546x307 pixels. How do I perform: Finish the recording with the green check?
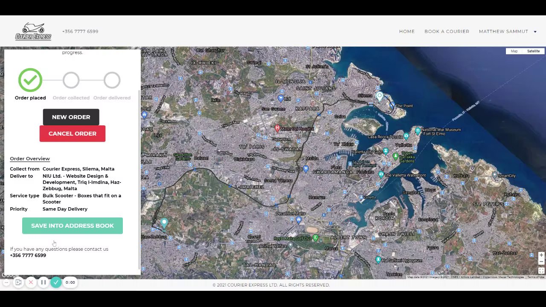click(x=56, y=282)
